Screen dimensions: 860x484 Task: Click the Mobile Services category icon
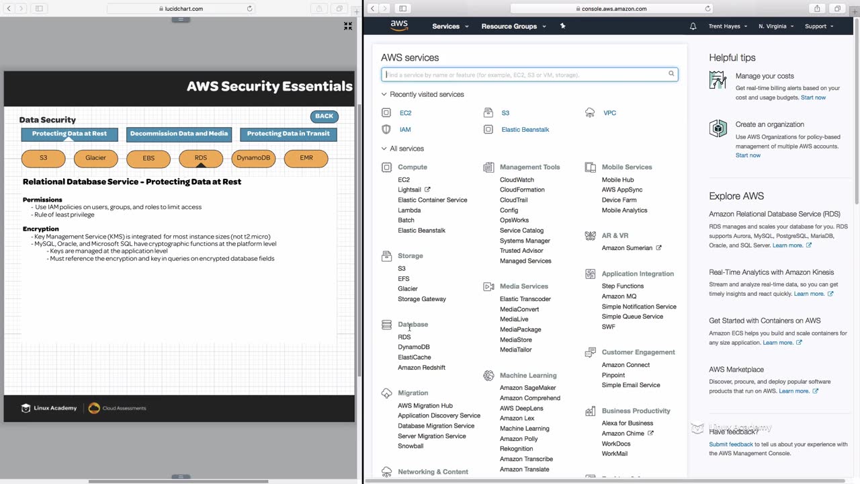coord(590,167)
